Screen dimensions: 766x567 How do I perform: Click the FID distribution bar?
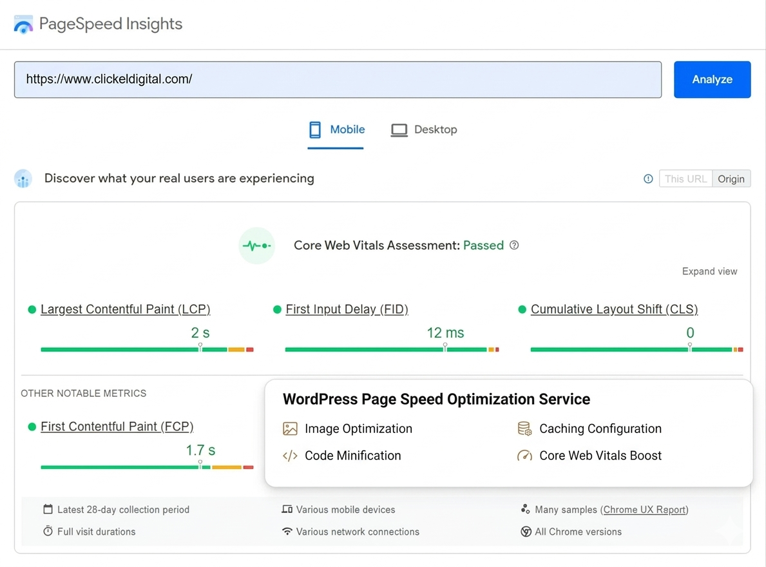[392, 350]
